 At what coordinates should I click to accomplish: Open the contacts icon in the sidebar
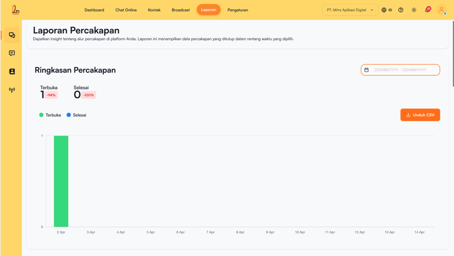click(12, 71)
